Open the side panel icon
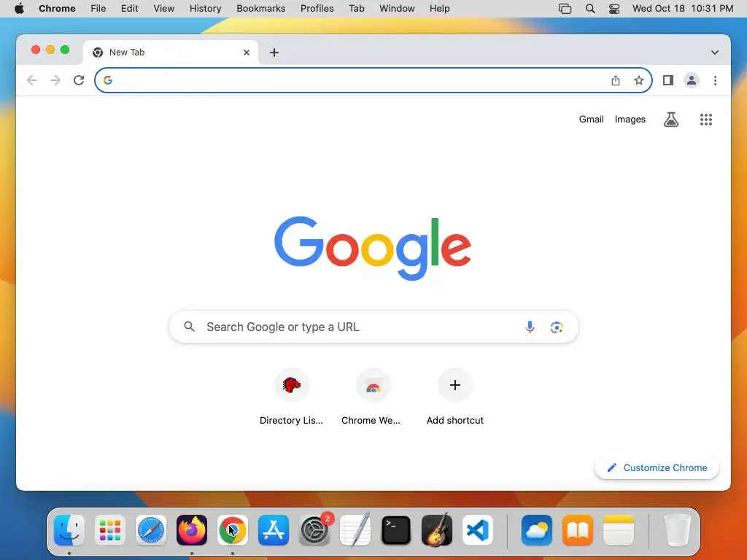Screen dimensions: 747x560 pos(668,80)
